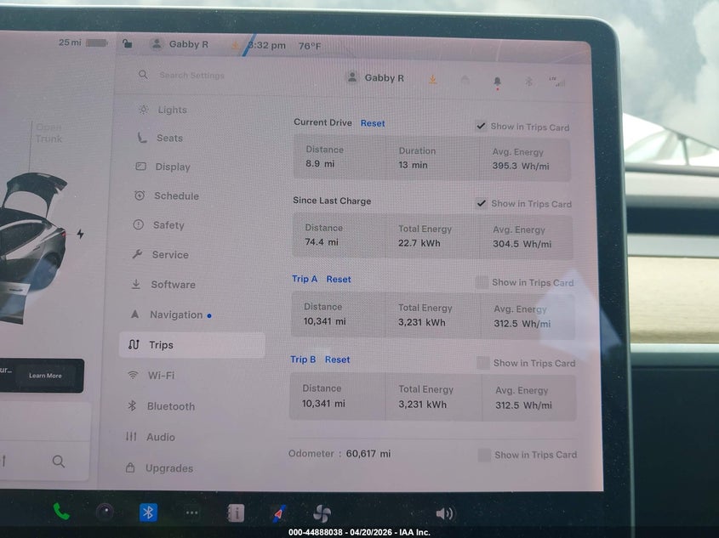Enable Trip A Show in Trips Card
Image resolution: width=719 pixels, height=538 pixels.
(x=482, y=282)
